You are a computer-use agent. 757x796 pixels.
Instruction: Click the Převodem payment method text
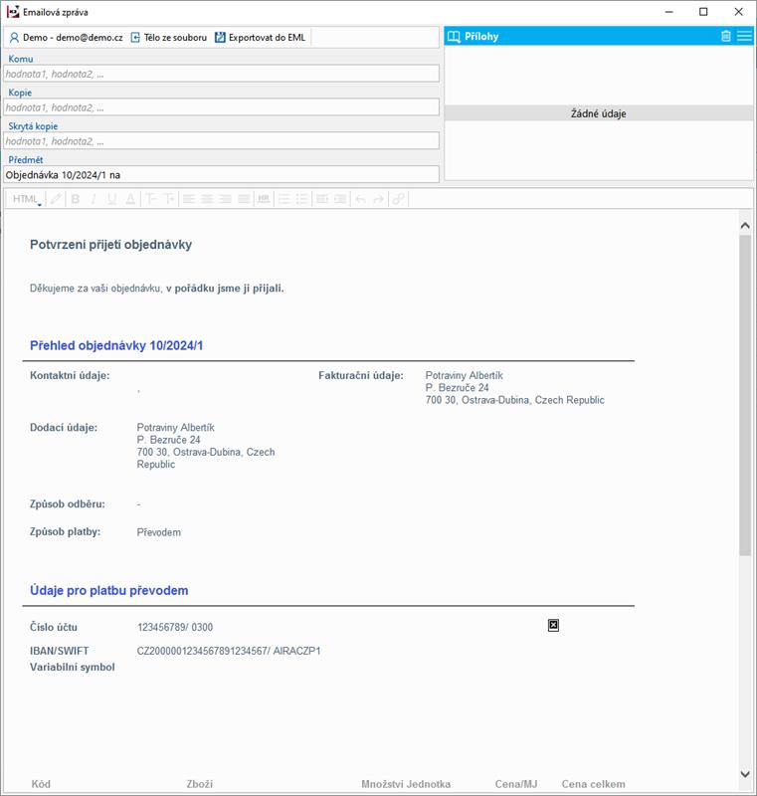159,532
